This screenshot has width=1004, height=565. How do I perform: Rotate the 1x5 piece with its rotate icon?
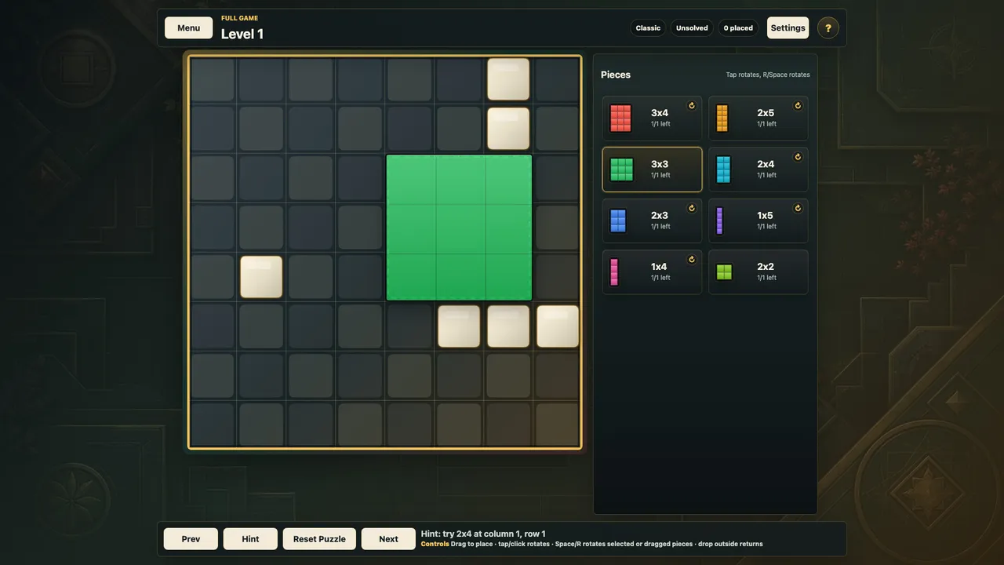(798, 208)
